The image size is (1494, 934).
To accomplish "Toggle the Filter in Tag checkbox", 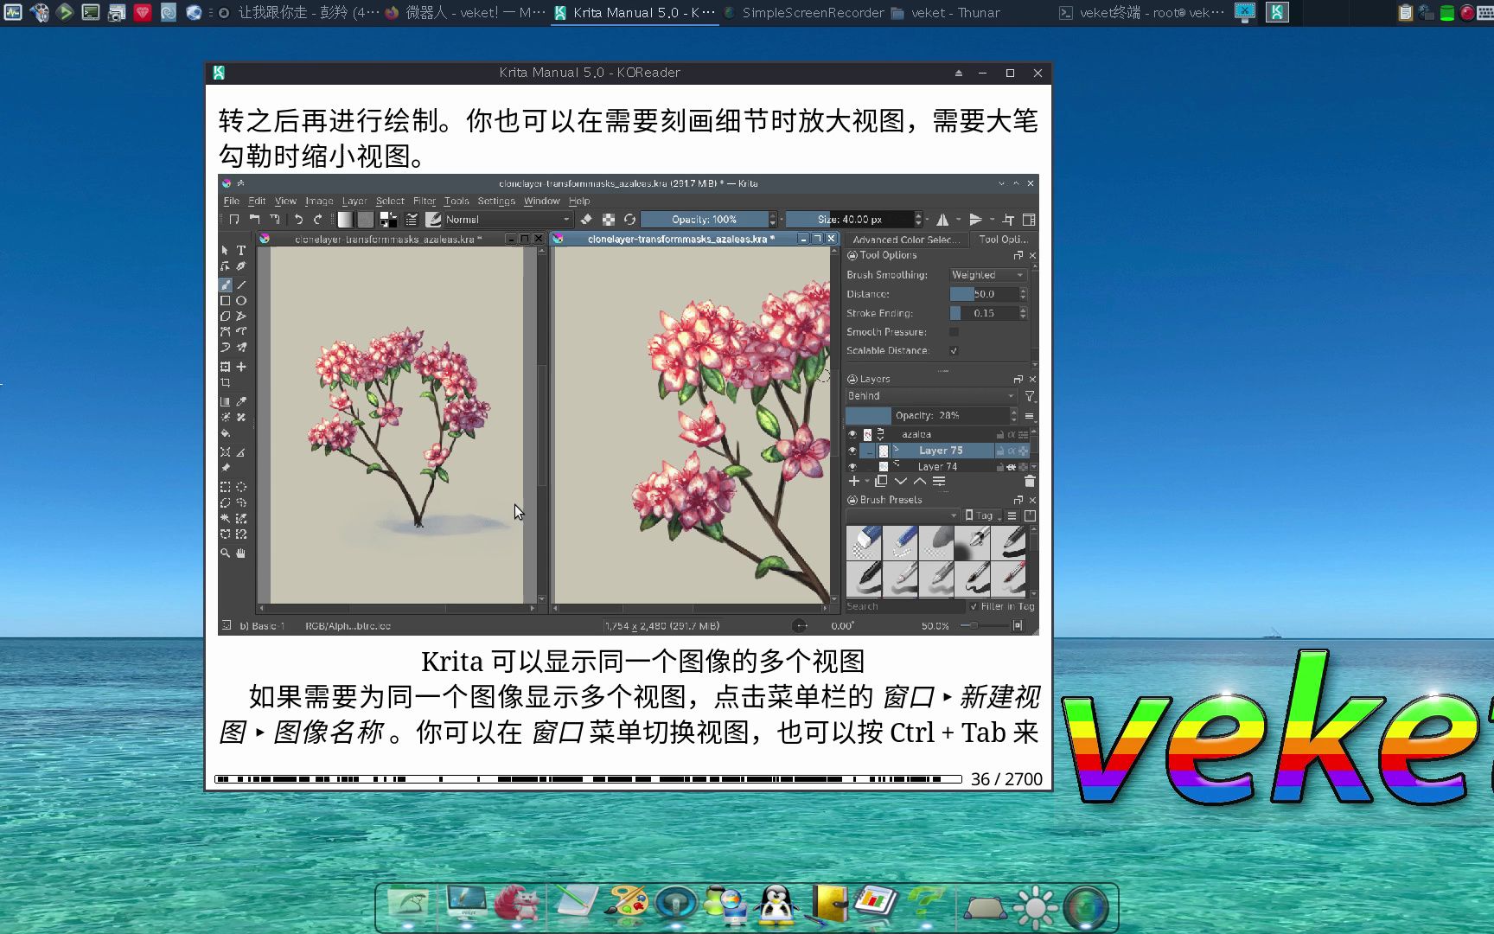I will pyautogui.click(x=974, y=607).
